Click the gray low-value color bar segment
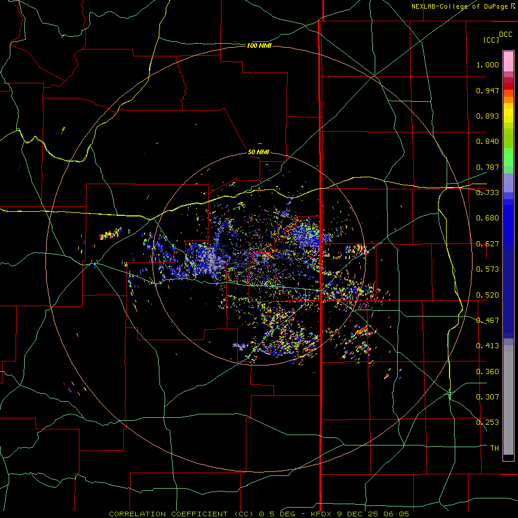The height and width of the screenshot is (518, 518). [508, 400]
